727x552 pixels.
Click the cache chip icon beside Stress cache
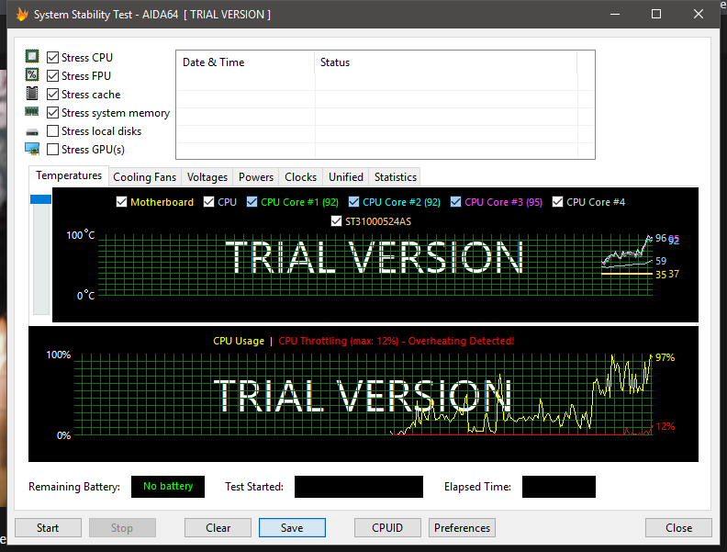pyautogui.click(x=32, y=94)
